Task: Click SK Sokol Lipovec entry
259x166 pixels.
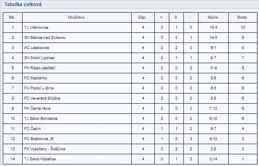Action: pyautogui.click(x=39, y=58)
